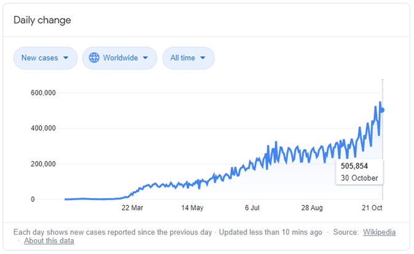Click the 22 Mar date axis label

click(133, 209)
